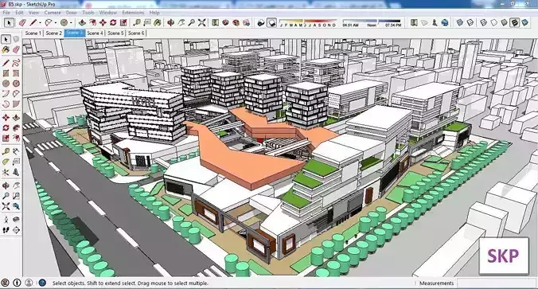Click Zoom Extents in the top toolbar
Screen dimensions: 538x289
tap(202, 22)
